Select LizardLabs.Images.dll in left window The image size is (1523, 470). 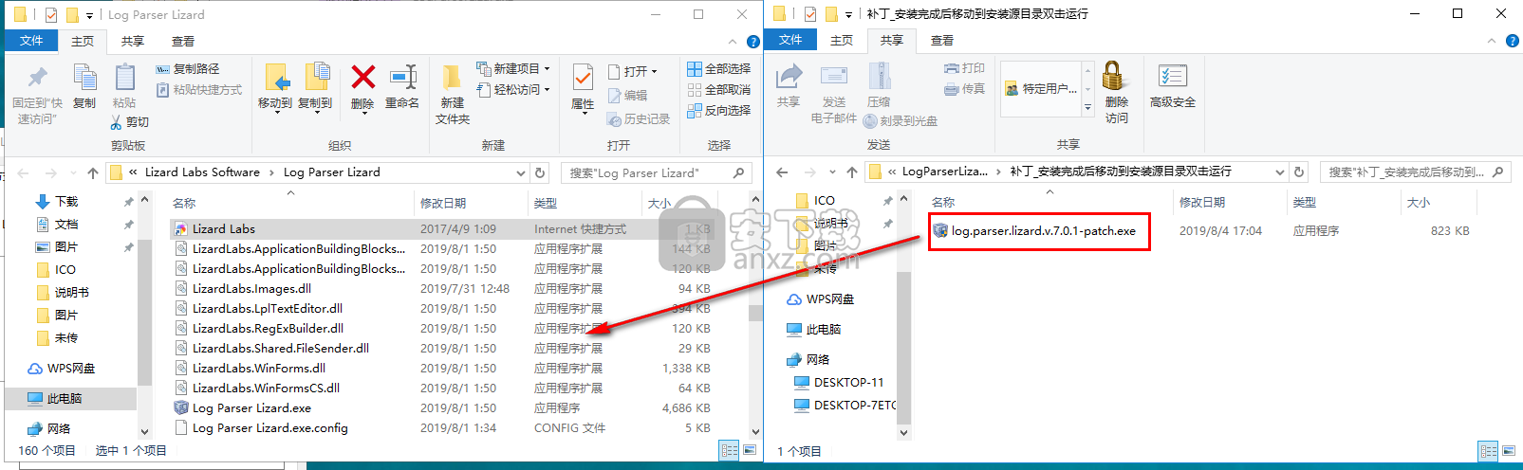point(251,289)
